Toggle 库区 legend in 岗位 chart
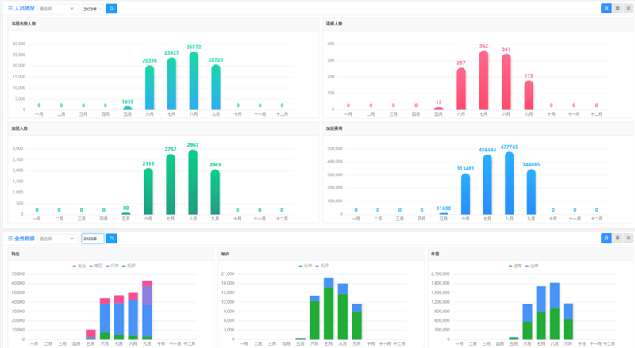Image resolution: width=635 pixels, height=348 pixels. click(x=94, y=265)
